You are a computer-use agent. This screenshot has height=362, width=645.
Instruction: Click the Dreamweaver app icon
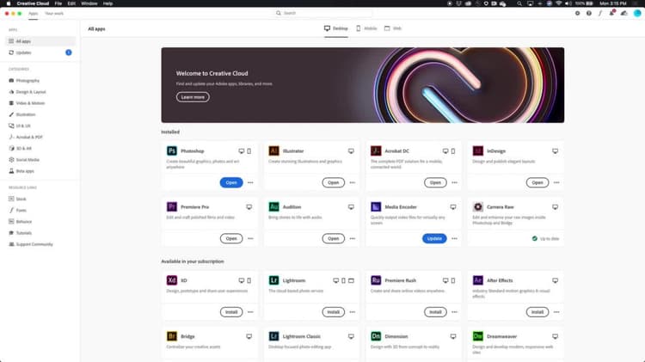(x=477, y=336)
